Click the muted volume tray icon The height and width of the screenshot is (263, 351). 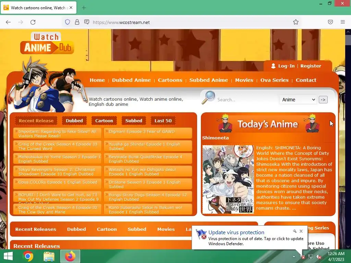pyautogui.click(x=318, y=256)
